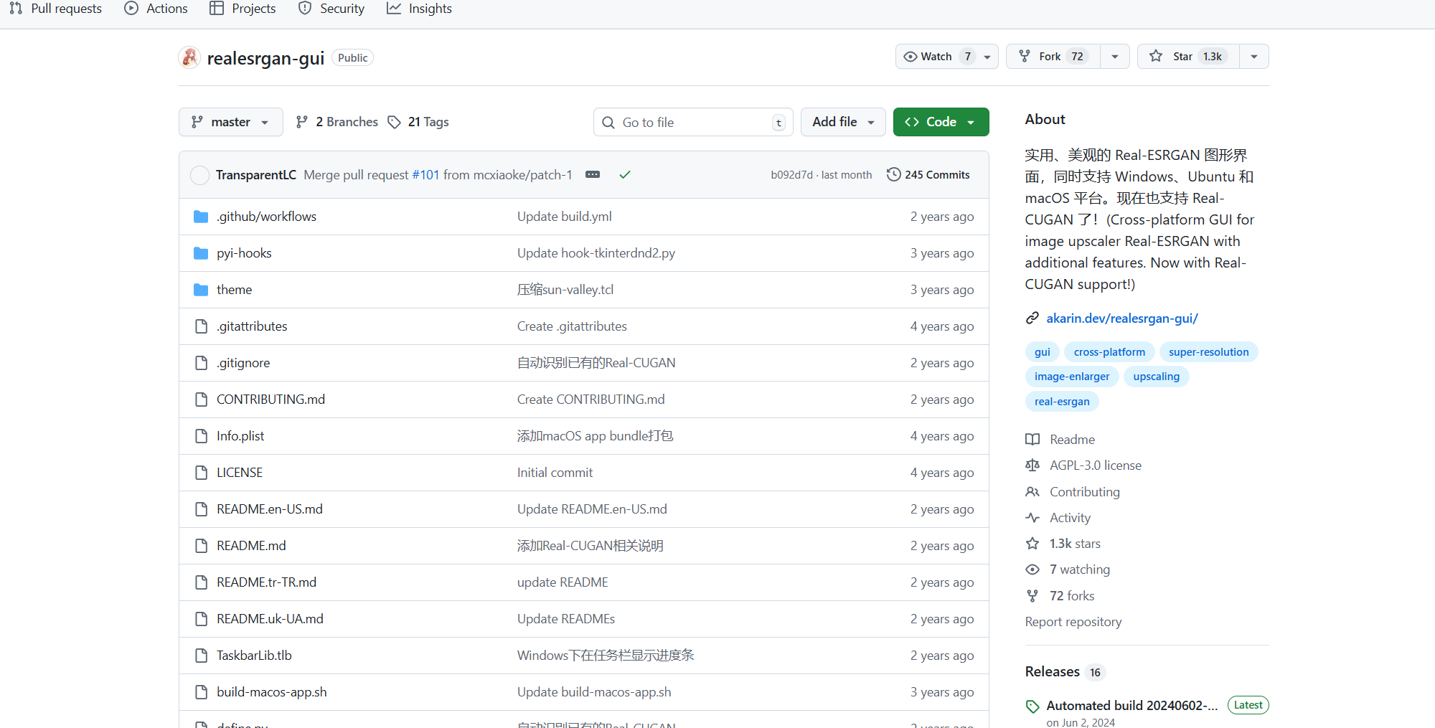Open the Contributing guidelines link

click(x=1073, y=492)
